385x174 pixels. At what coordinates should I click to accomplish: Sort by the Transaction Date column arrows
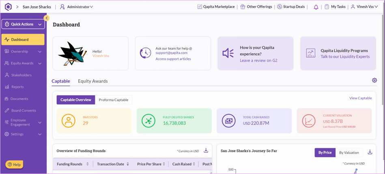point(128,164)
